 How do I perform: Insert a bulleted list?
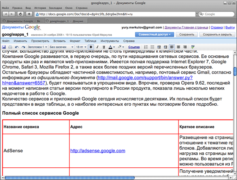(152, 47)
